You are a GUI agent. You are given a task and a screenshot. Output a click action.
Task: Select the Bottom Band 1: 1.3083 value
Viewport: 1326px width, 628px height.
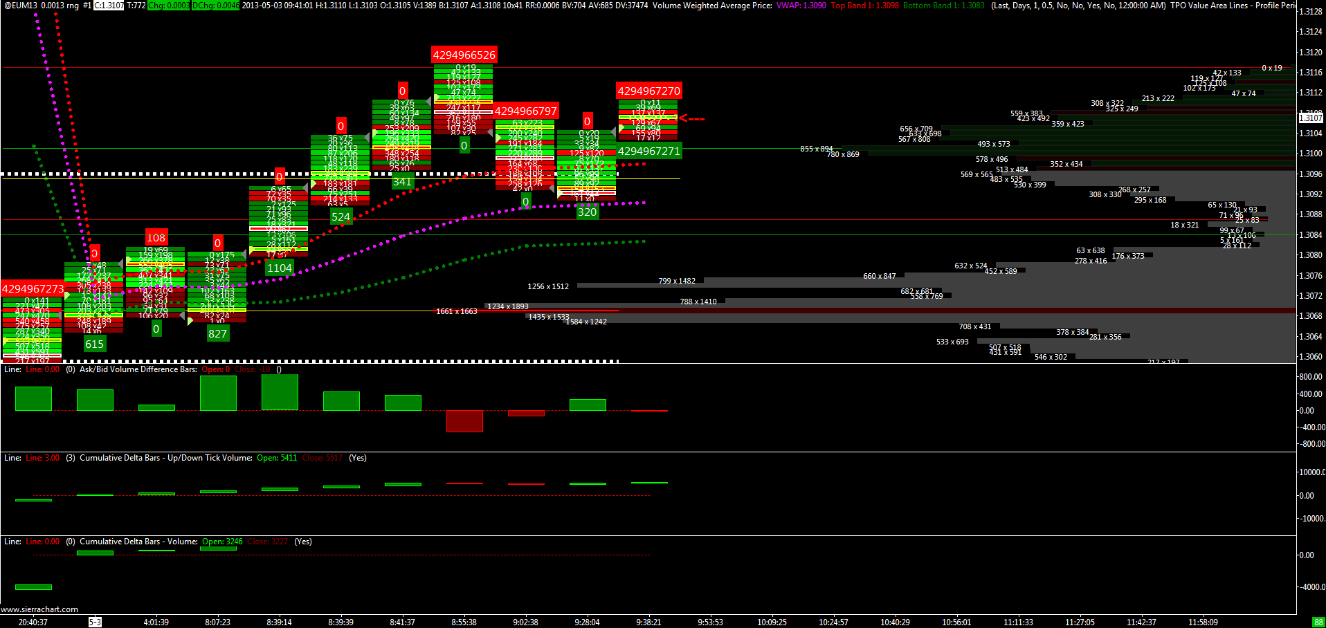point(944,6)
